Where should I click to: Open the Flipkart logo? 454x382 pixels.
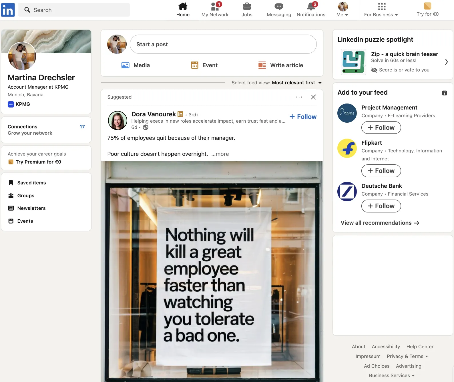[347, 148]
